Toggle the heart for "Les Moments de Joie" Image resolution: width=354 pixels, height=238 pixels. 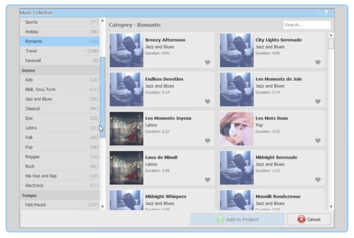317,101
